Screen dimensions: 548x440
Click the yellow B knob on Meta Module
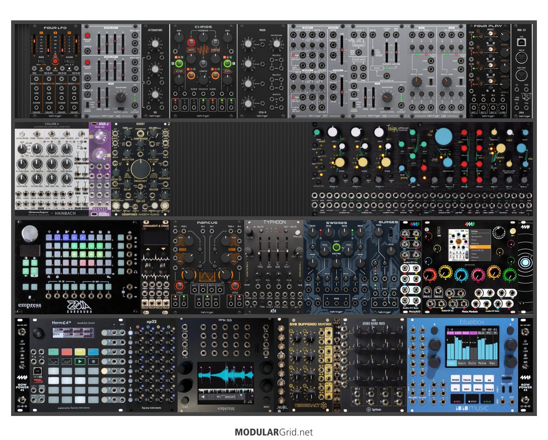[445, 272]
